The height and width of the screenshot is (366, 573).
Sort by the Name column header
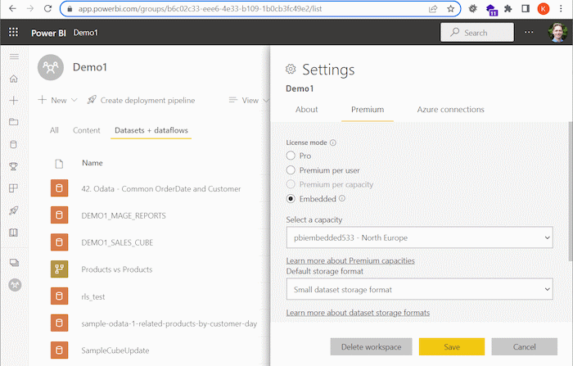(x=92, y=163)
